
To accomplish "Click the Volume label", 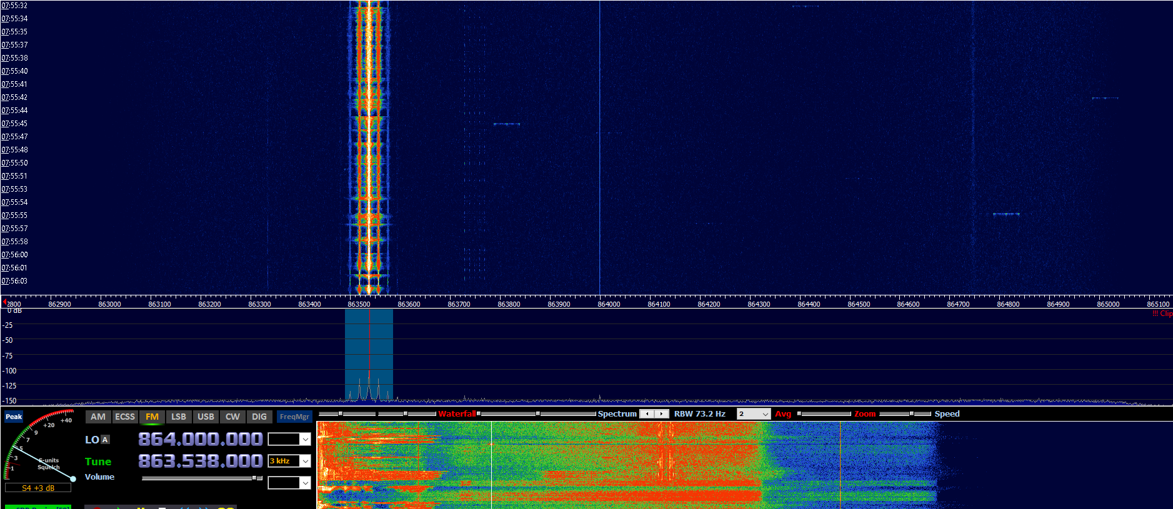I will [100, 477].
